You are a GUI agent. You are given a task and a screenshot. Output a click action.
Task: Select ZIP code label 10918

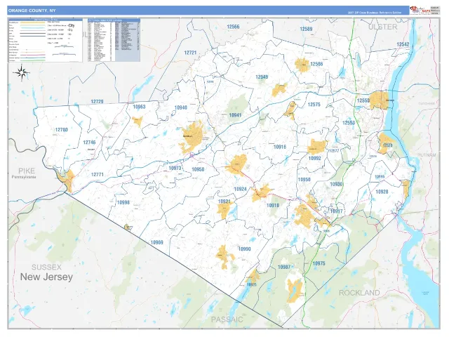click(x=273, y=206)
